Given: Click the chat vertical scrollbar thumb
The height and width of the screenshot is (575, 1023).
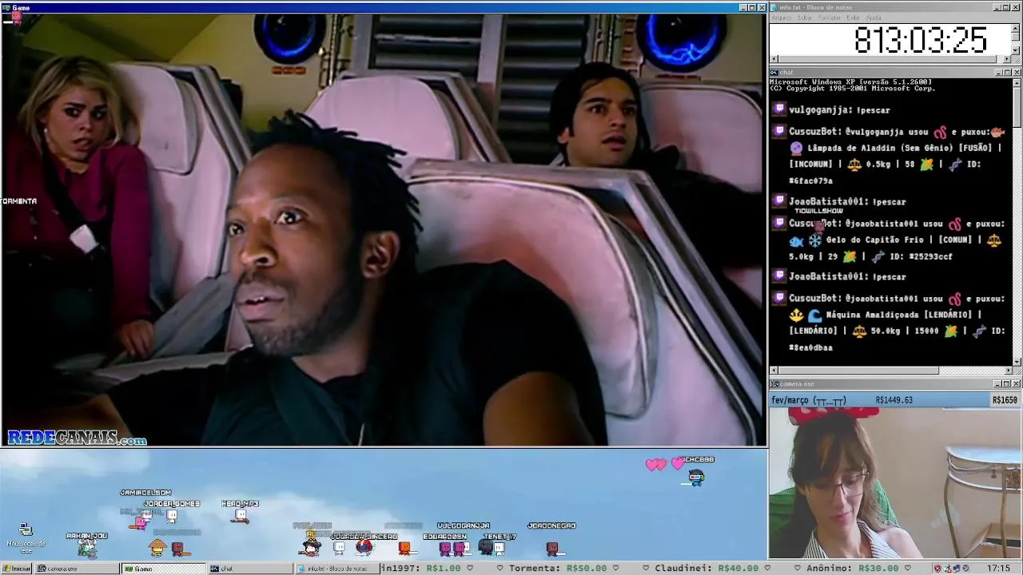Looking at the screenshot, I should (1017, 107).
